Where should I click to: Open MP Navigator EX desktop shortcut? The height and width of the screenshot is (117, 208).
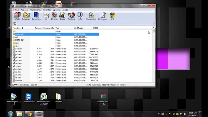coord(14,99)
